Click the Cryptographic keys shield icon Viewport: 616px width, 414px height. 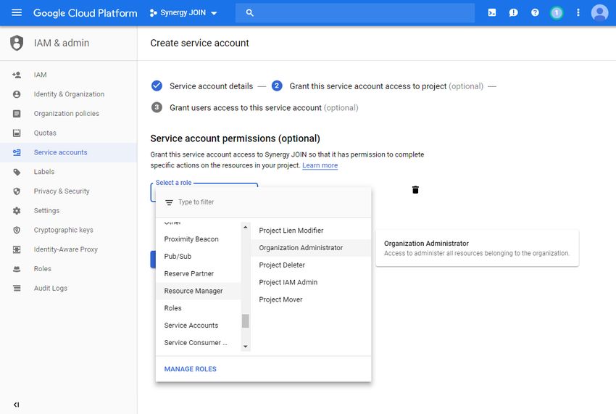point(17,230)
